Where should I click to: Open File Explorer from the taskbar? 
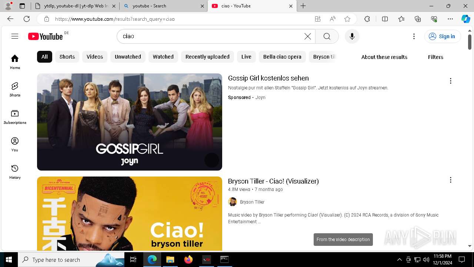(x=170, y=260)
